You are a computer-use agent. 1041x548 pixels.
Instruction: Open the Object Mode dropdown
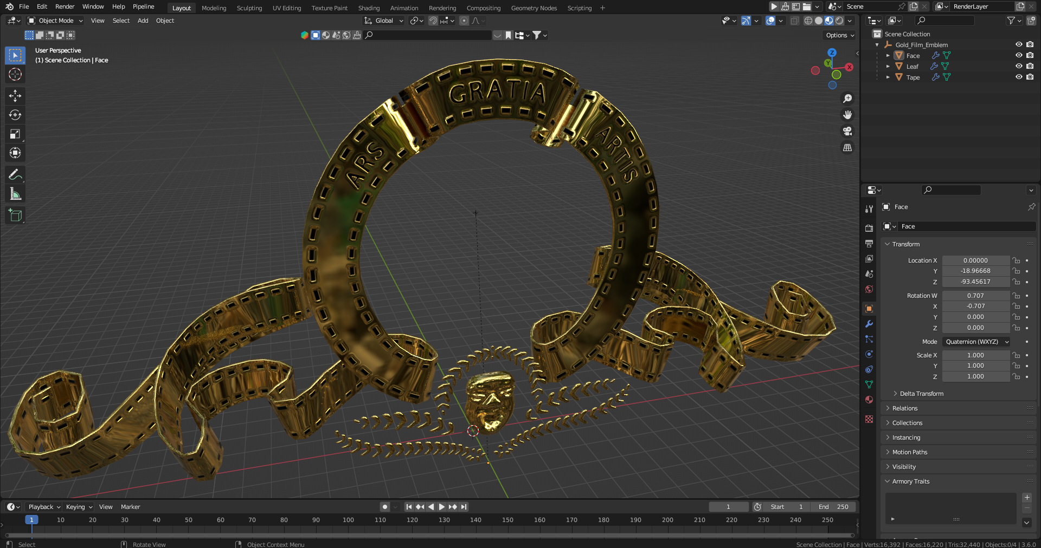[55, 21]
